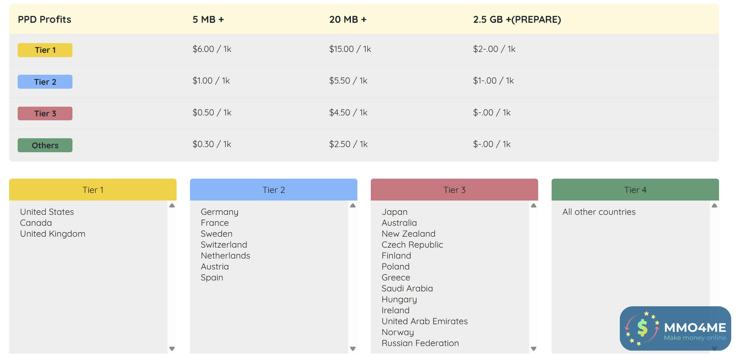This screenshot has height=357, width=744.
Task: Select Germany in the Tier 2 list
Action: click(219, 212)
